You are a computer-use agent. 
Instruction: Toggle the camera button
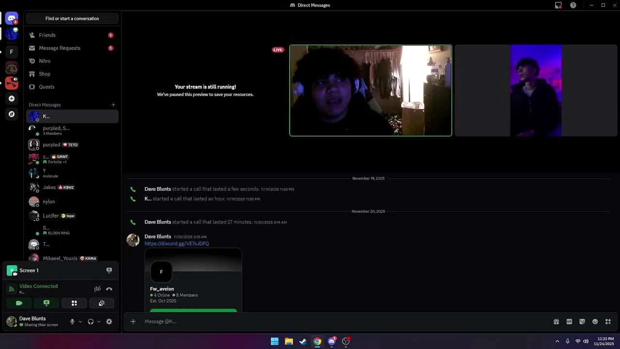point(19,303)
